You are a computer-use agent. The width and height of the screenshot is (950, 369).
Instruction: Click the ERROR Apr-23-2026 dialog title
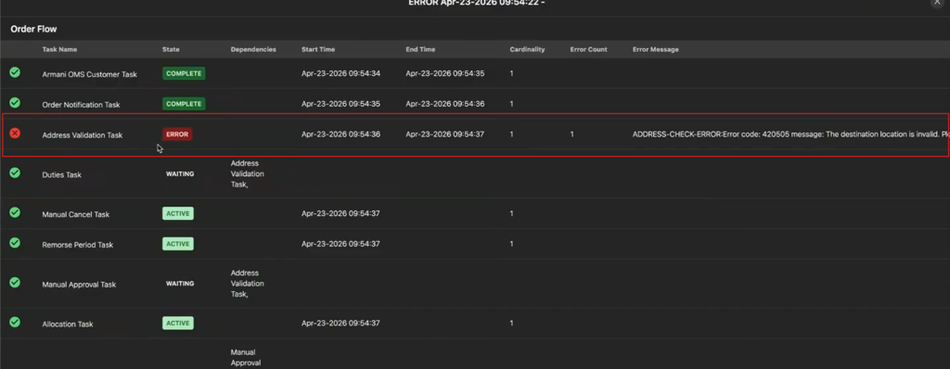pyautogui.click(x=477, y=3)
